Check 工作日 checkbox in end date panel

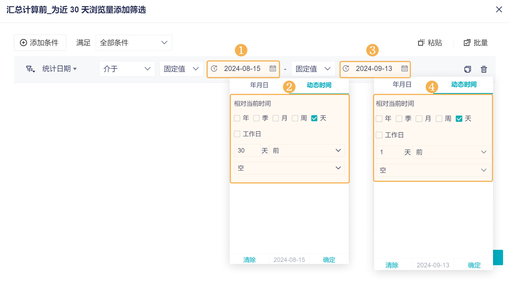click(x=379, y=135)
